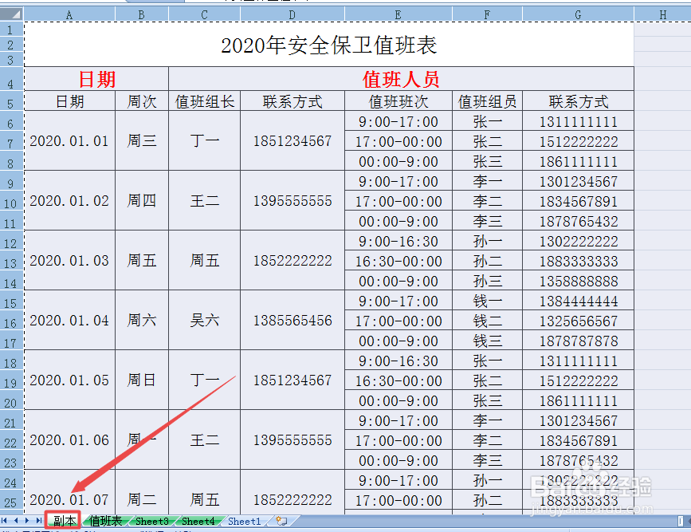Select the title cell 2020年安全保卫值班表
This screenshot has width=691, height=532.
pyautogui.click(x=329, y=45)
